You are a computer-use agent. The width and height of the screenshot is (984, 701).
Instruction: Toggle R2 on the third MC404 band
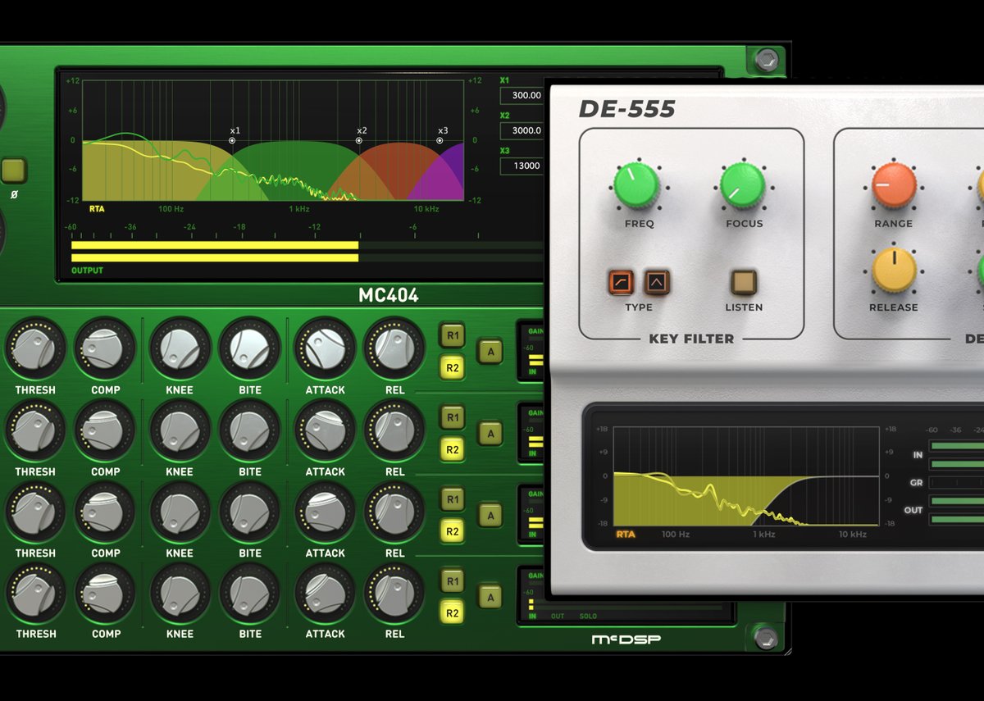tap(452, 530)
